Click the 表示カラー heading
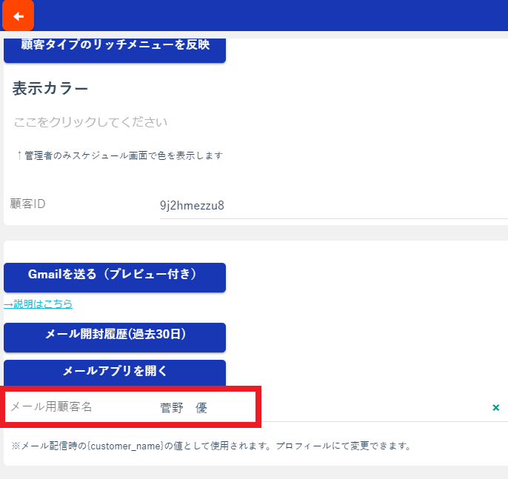508x479 pixels. pyautogui.click(x=50, y=88)
